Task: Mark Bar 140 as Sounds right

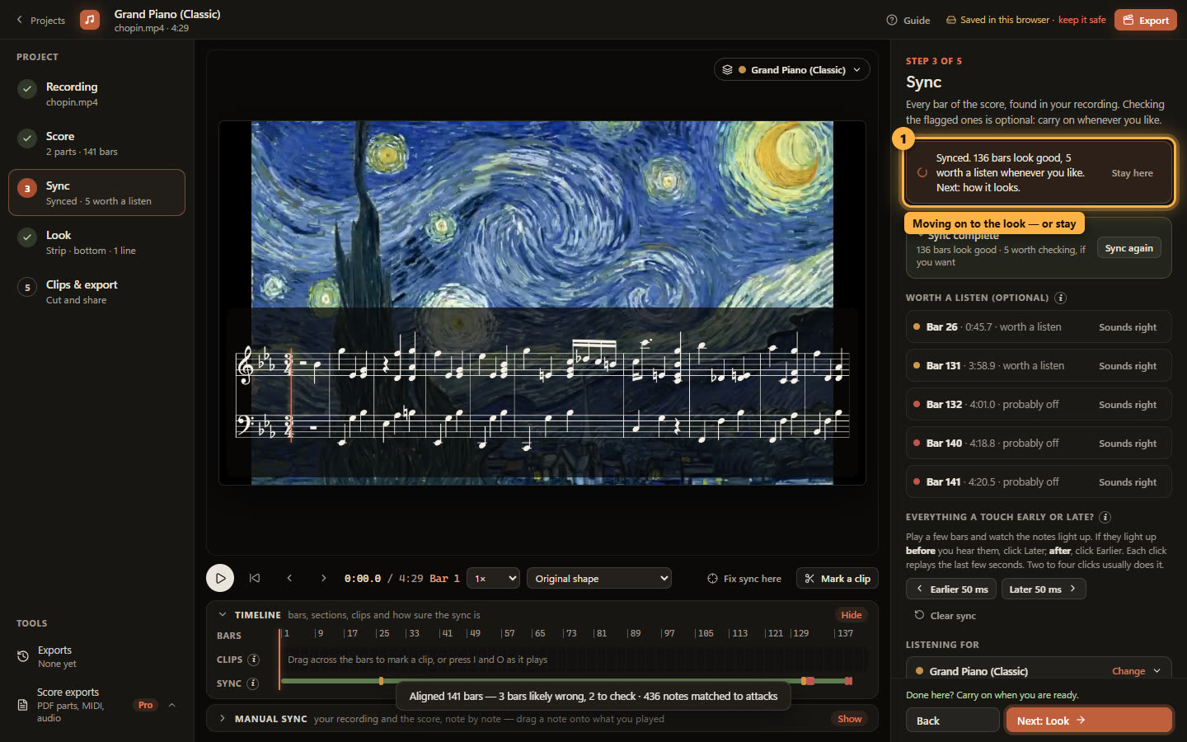Action: (x=1128, y=444)
